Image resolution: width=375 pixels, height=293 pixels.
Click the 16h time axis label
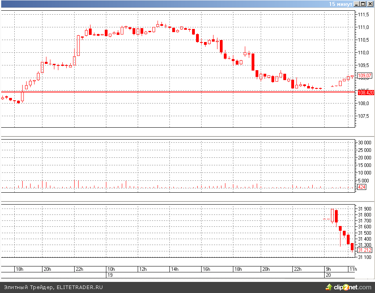206,269
